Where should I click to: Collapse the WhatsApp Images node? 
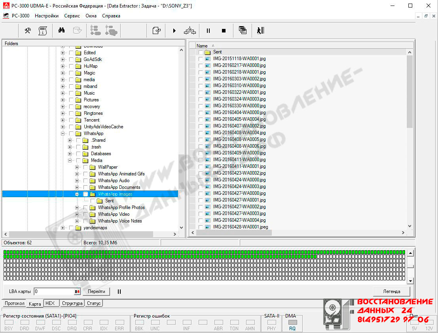77,194
